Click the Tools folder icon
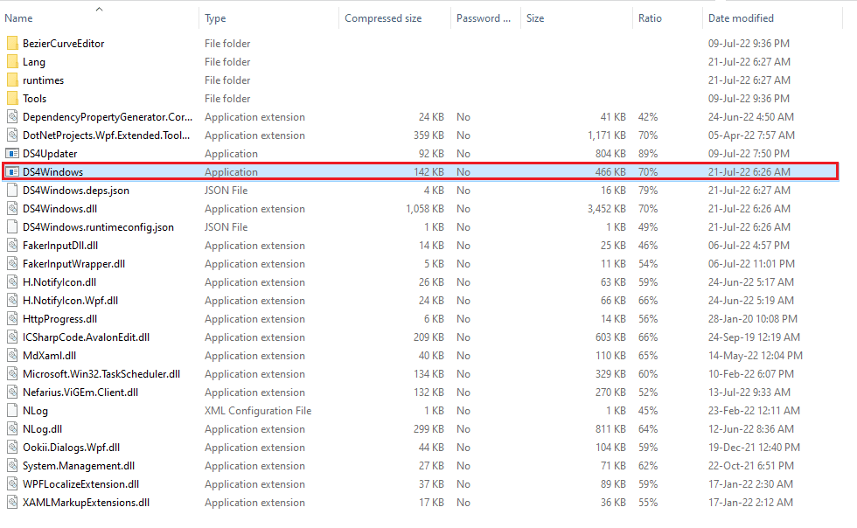This screenshot has width=857, height=528. tap(12, 99)
